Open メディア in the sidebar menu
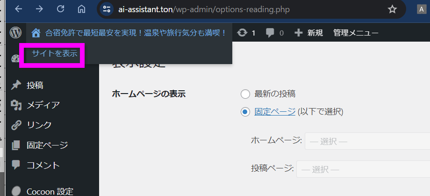This screenshot has width=430, height=196. (x=43, y=105)
